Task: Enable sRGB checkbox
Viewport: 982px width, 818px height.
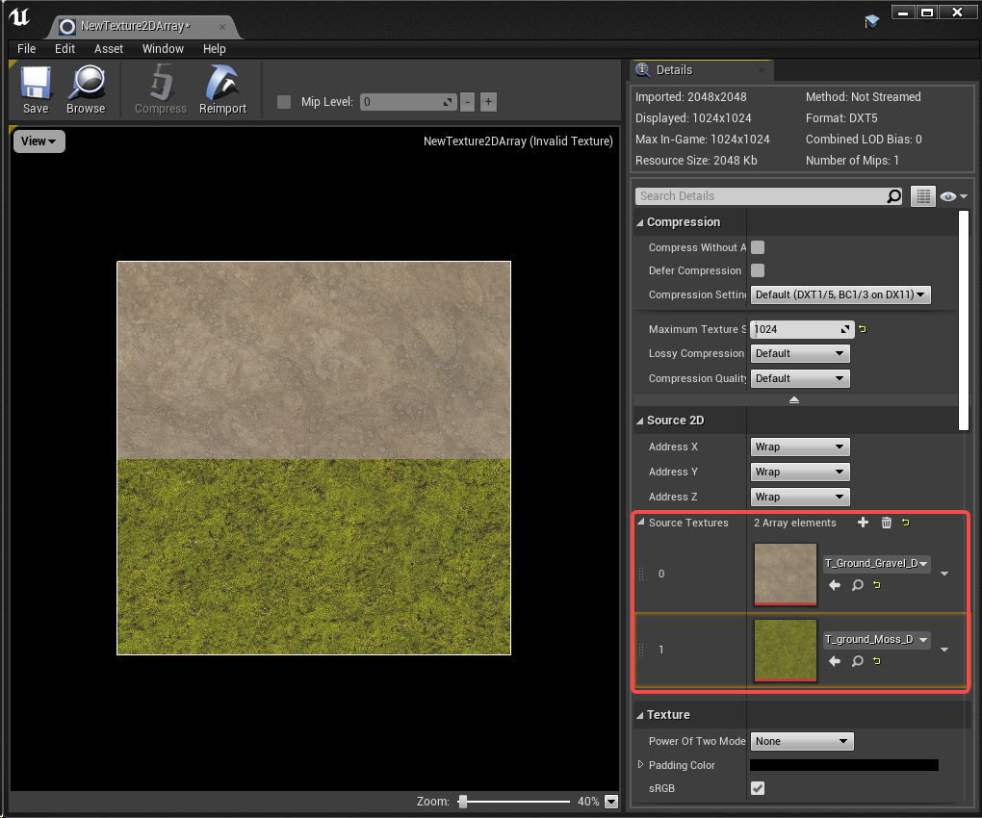Action: 757,787
